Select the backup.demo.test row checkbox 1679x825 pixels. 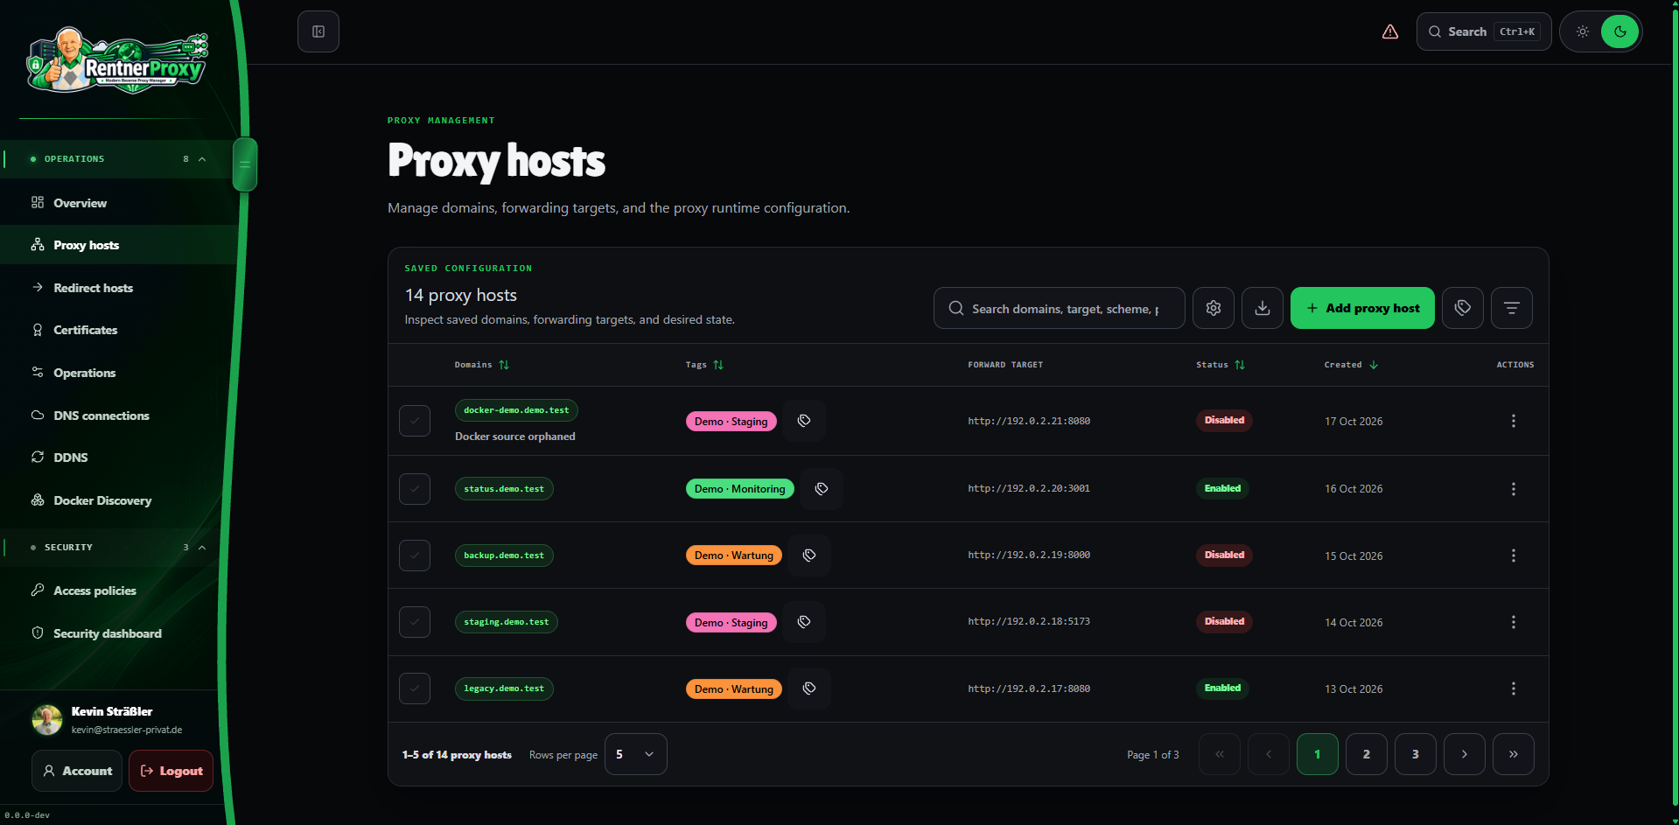(415, 556)
